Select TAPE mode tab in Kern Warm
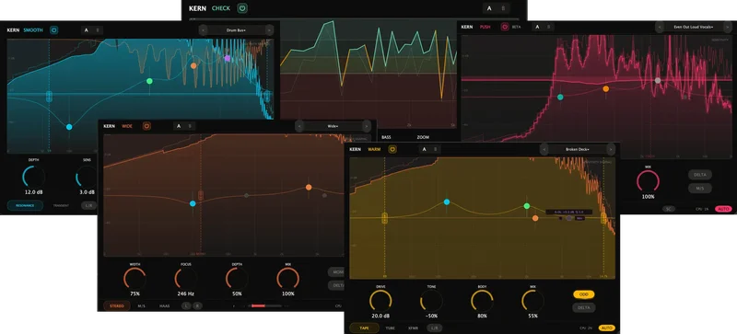 (x=364, y=328)
